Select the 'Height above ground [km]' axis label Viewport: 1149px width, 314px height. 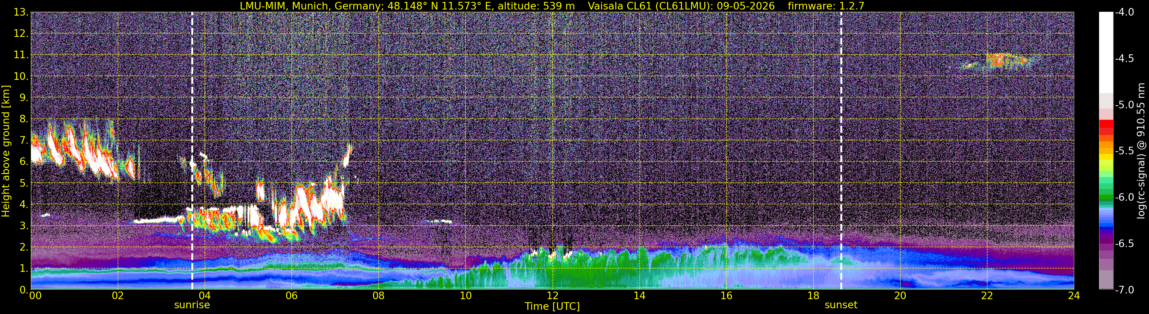point(6,151)
